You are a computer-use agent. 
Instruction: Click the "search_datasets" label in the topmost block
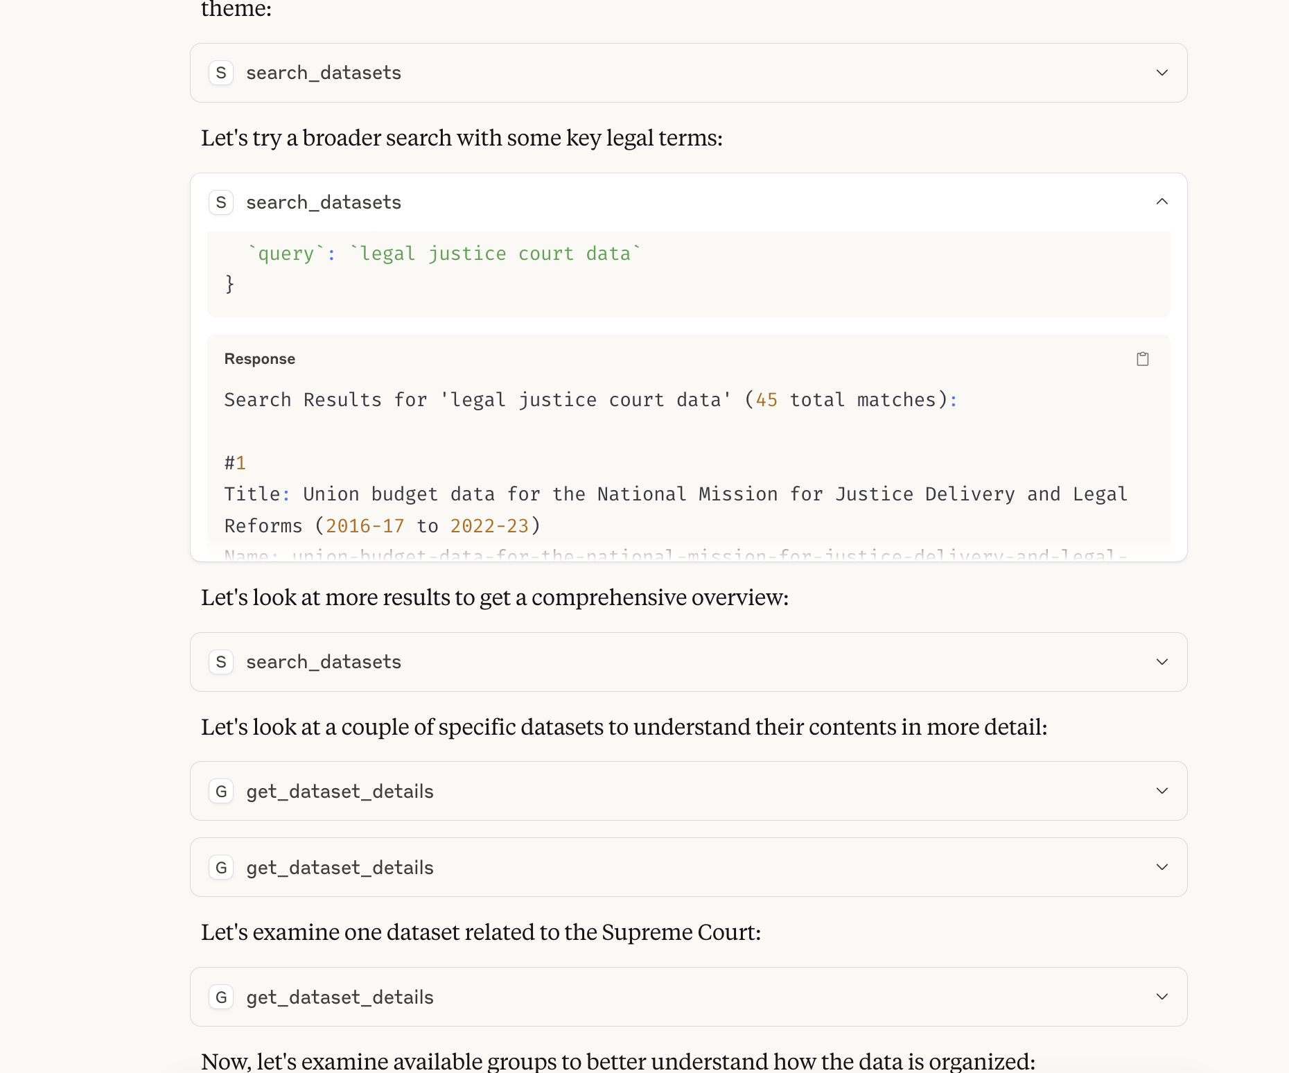point(324,73)
